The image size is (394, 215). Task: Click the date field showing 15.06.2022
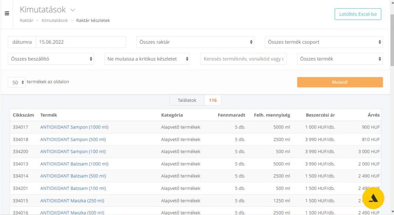[x=81, y=42]
